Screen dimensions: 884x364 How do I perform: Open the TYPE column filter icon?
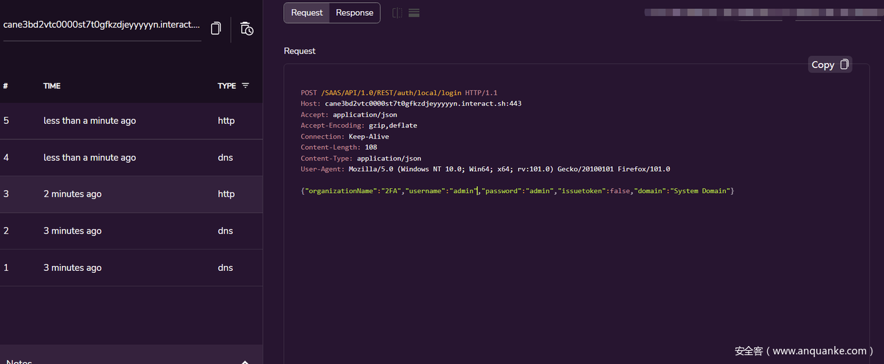245,85
